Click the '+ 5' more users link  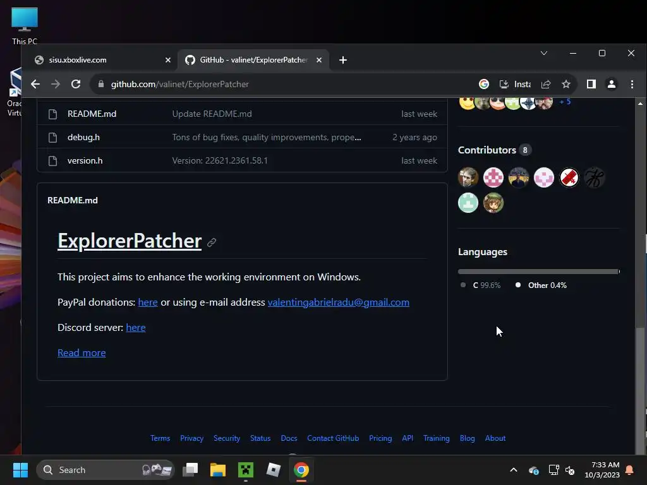click(x=565, y=102)
